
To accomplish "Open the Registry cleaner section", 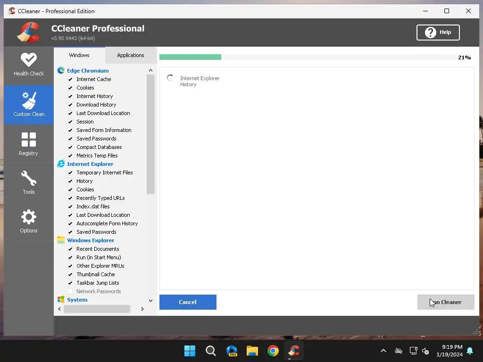I will click(29, 144).
